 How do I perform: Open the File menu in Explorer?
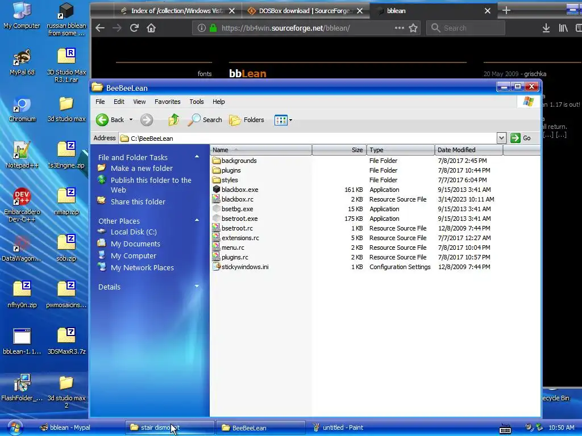[100, 102]
